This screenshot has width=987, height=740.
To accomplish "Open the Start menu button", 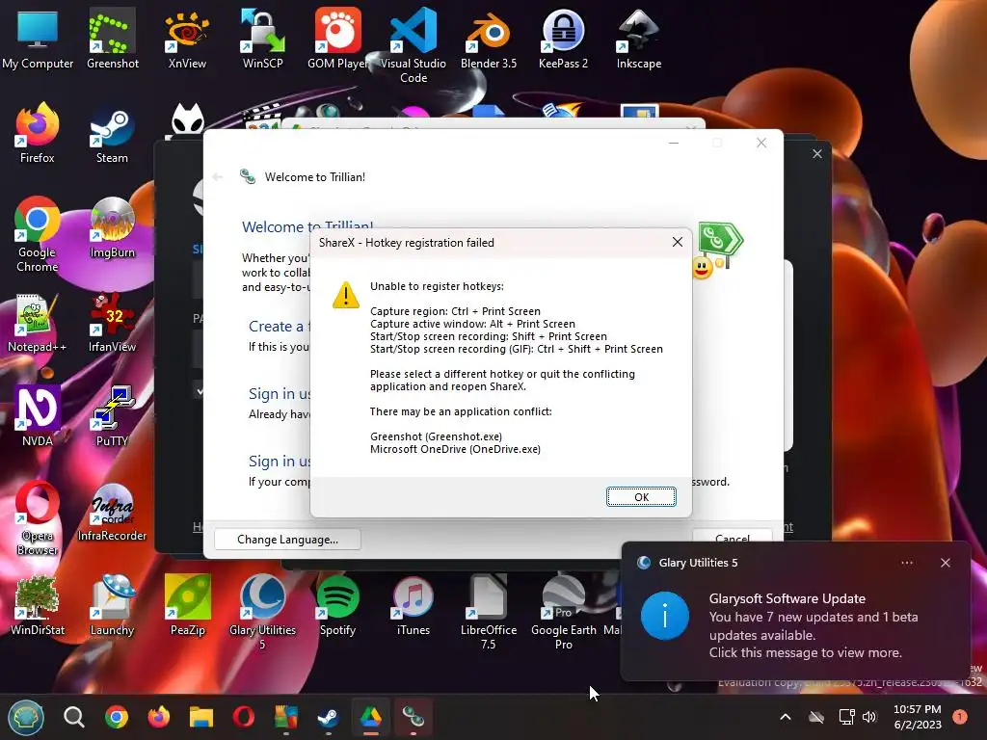I will click(26, 717).
